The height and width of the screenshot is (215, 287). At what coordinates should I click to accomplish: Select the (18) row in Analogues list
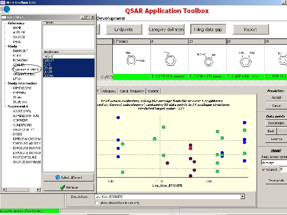tap(69, 61)
